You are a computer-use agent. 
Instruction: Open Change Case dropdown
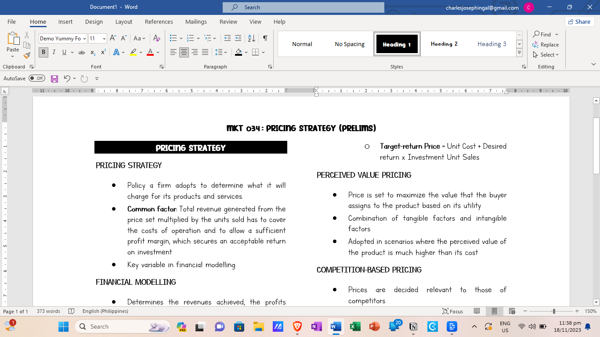tap(139, 38)
